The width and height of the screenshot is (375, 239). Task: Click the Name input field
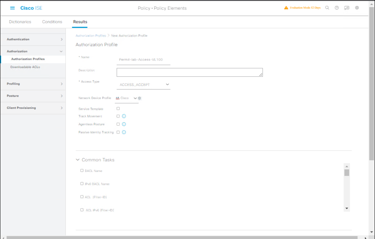click(144, 60)
